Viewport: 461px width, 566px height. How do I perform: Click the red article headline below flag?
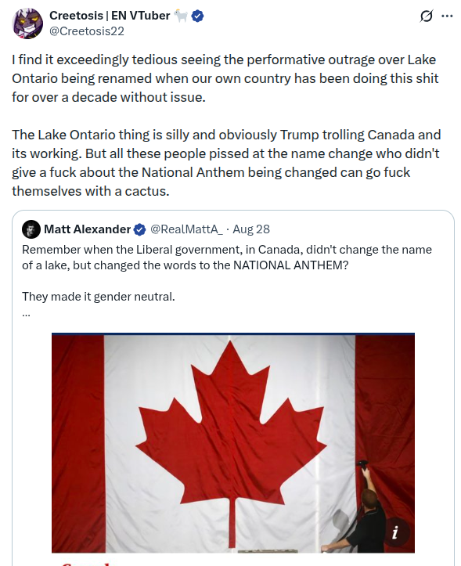(85, 564)
